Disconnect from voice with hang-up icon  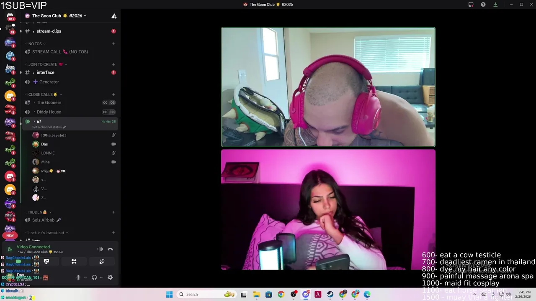[x=110, y=249]
